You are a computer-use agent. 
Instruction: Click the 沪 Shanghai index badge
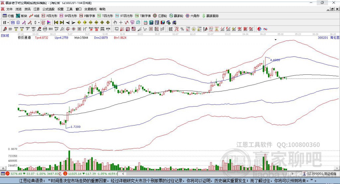8,174
